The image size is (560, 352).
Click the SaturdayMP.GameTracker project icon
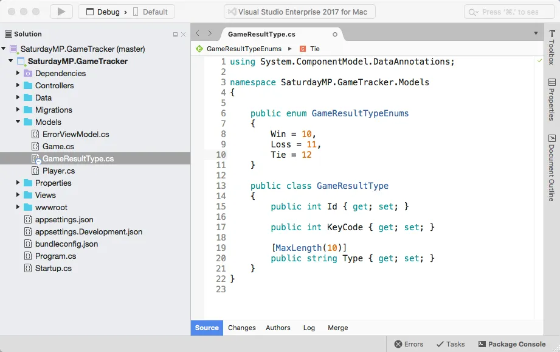tap(21, 62)
